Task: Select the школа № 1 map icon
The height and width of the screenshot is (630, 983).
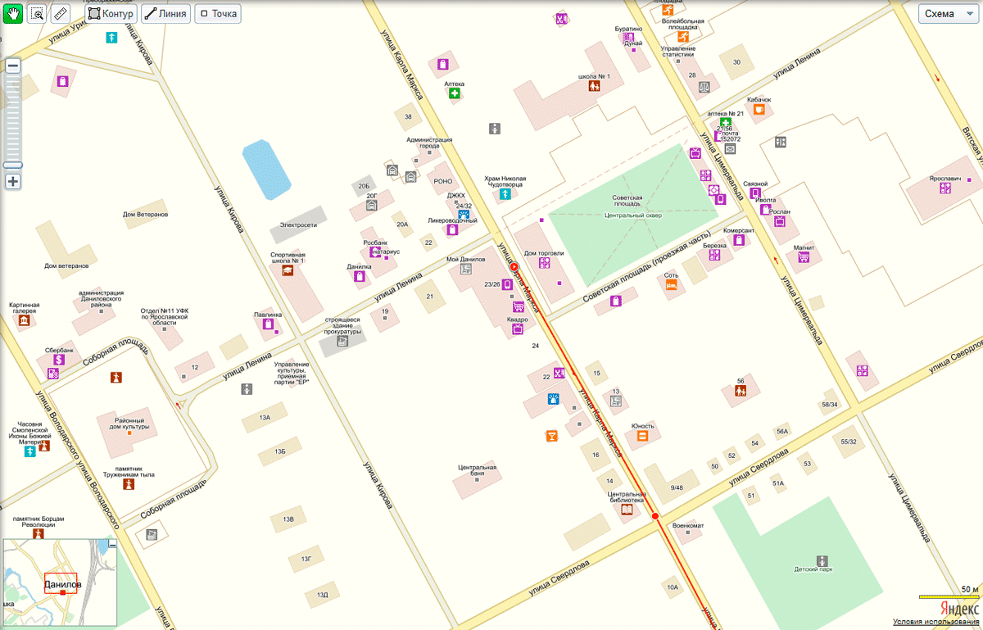Action: click(595, 87)
